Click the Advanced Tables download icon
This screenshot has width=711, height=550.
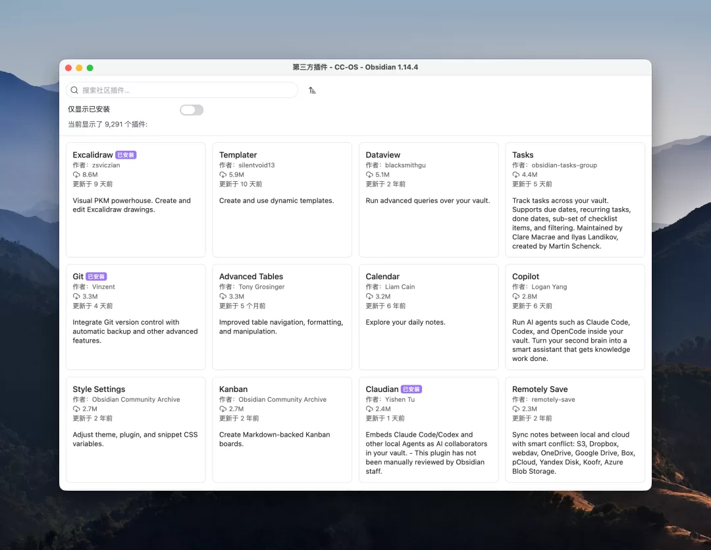(223, 296)
